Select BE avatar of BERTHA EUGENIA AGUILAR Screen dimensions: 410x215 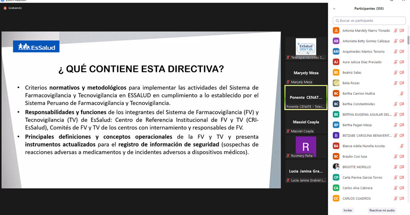tap(336, 115)
